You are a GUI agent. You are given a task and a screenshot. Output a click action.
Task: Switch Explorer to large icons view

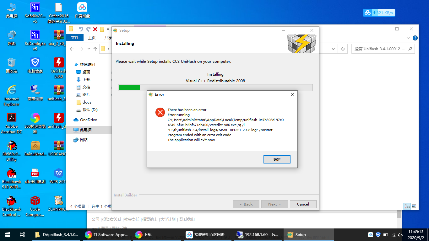click(414, 206)
